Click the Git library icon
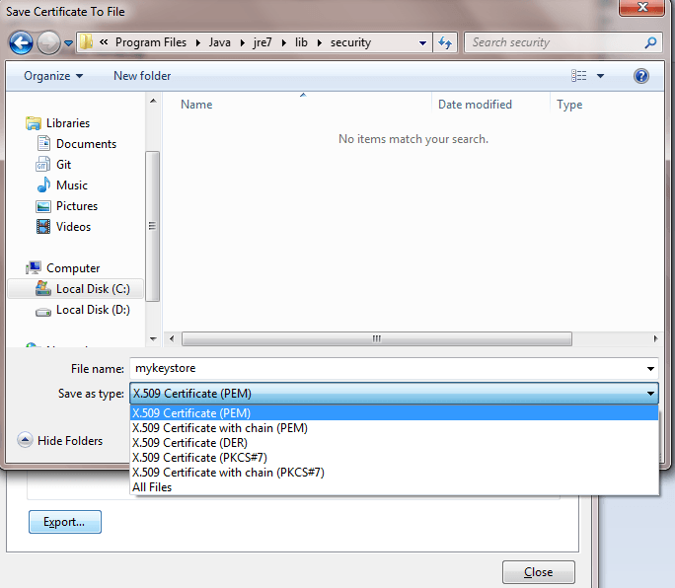675x588 pixels. pos(43,165)
